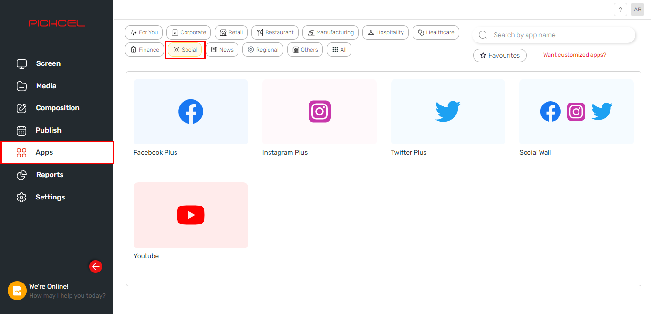
Task: Click the Facebook Plus label text
Action: [155, 153]
